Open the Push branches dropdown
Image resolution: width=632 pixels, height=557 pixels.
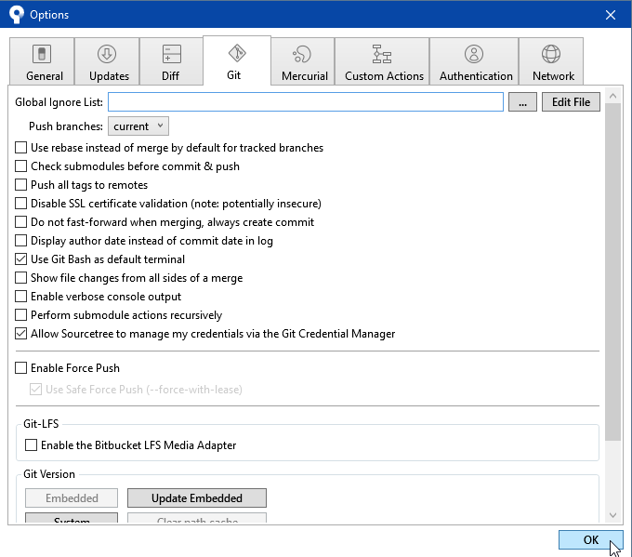(138, 126)
